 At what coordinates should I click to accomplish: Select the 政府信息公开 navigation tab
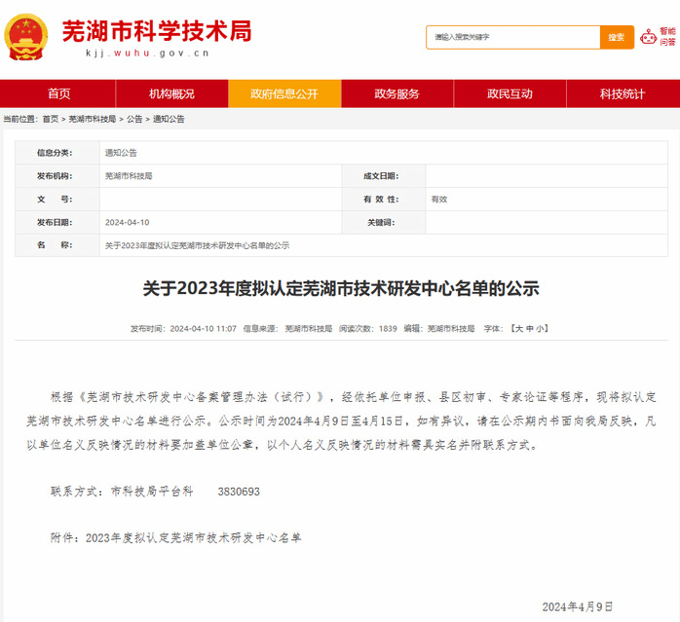283,93
